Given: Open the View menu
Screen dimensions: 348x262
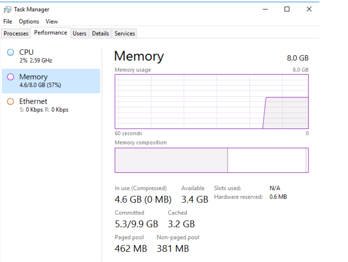Looking at the screenshot, I should [52, 22].
